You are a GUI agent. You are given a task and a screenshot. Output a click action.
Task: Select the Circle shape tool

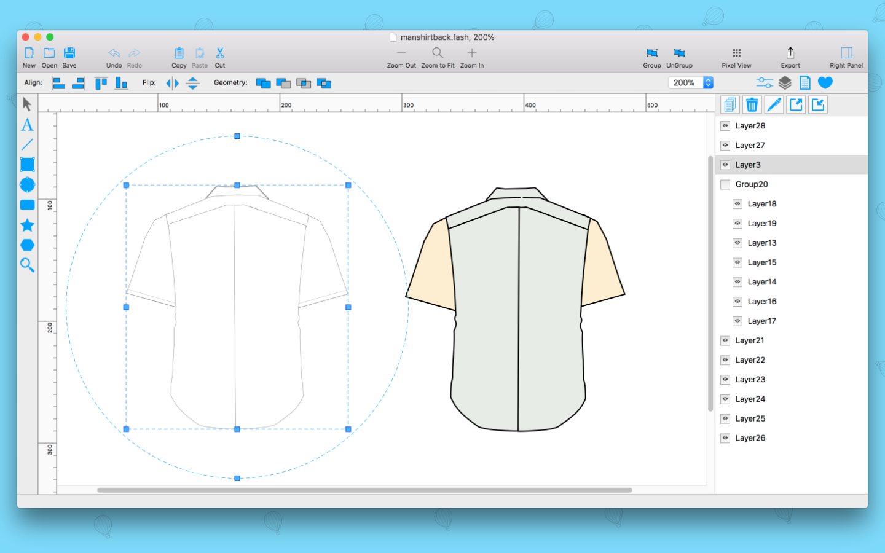point(27,184)
